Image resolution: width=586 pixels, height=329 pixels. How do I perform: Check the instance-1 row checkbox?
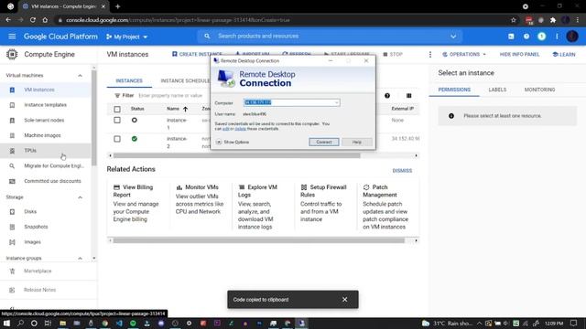click(117, 120)
